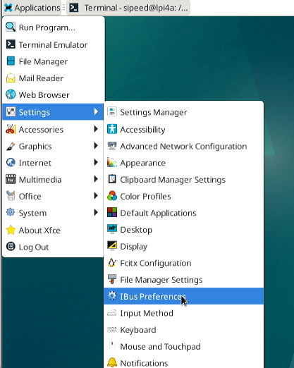Click the Web Browser globe icon
Screen dimensions: 294x368
tap(11, 94)
